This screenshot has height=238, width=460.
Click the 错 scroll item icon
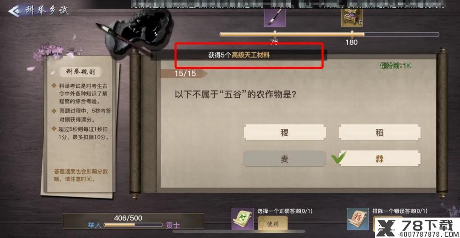coord(358,219)
